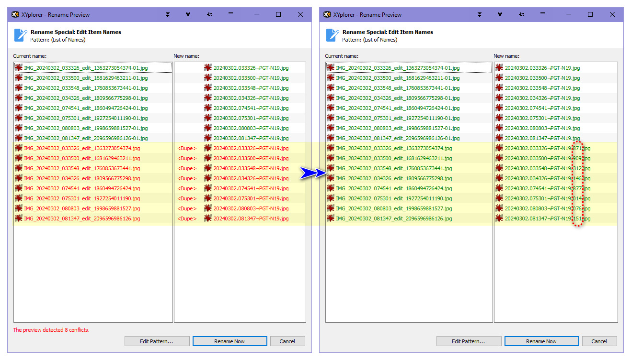The height and width of the screenshot is (360, 631).
Task: Click the double-chevron icon in right dialog title bar
Action: point(480,15)
